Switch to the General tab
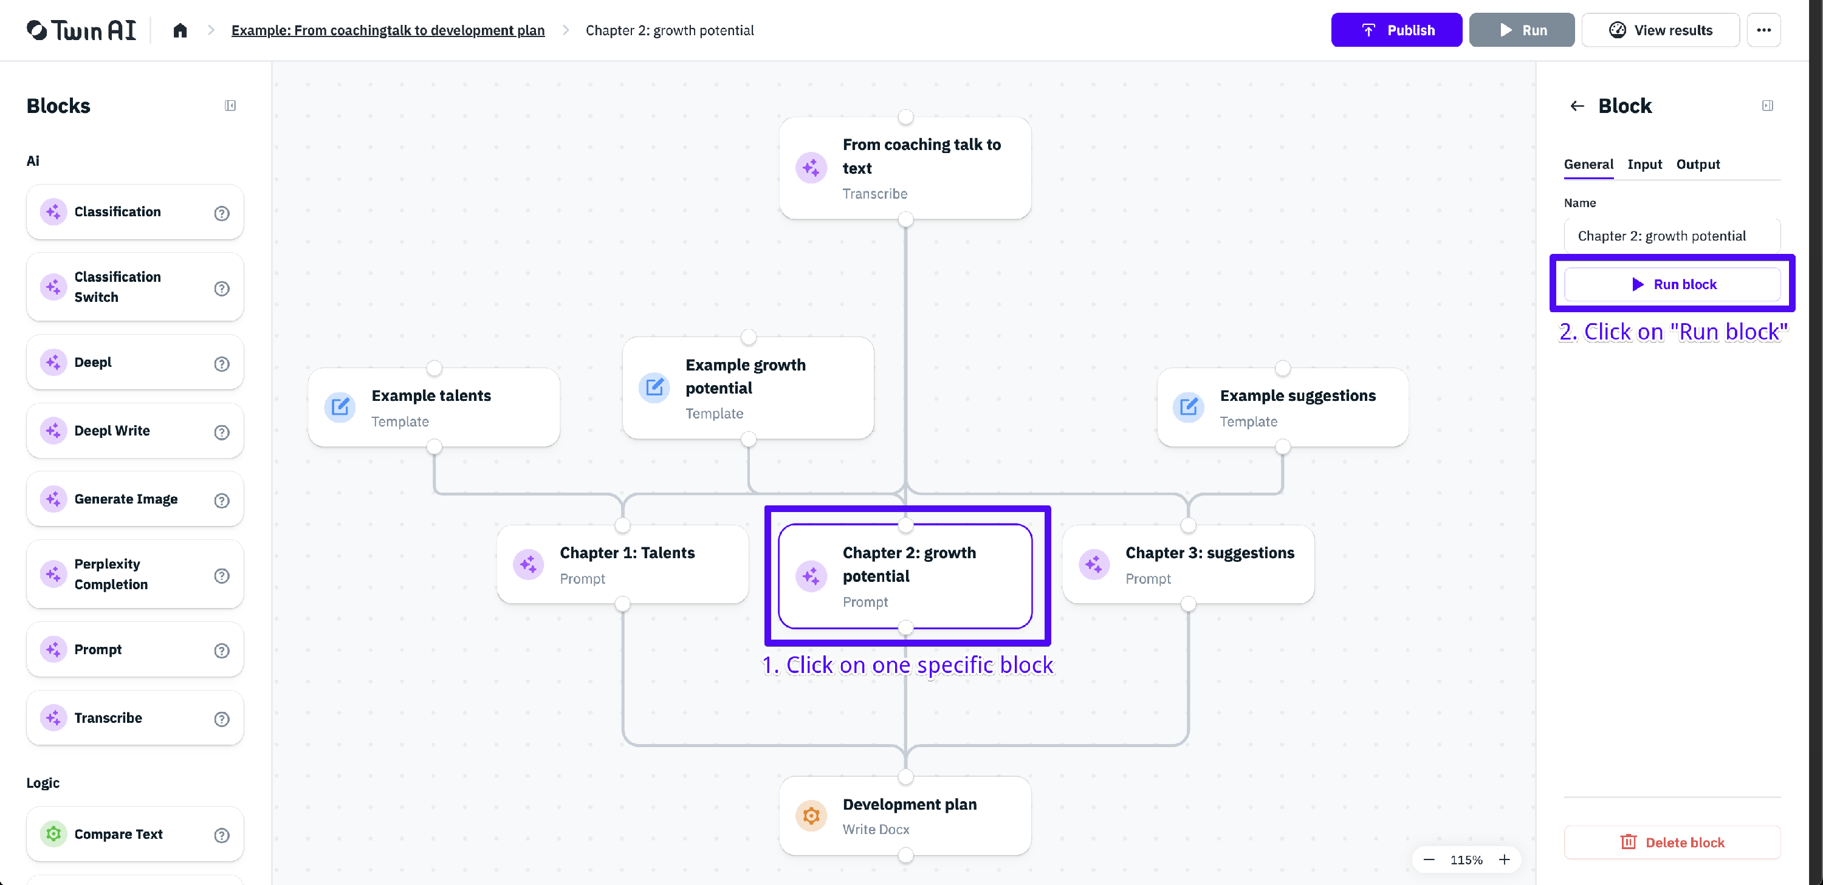Image resolution: width=1823 pixels, height=885 pixels. point(1588,164)
